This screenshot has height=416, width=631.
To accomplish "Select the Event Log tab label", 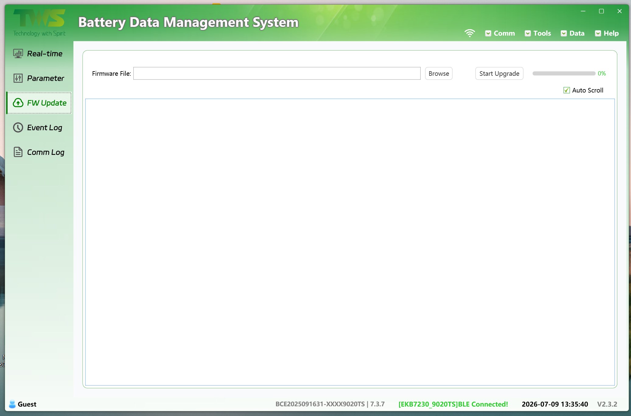I will click(45, 128).
